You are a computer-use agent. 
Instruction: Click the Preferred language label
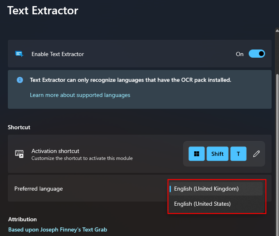pos(39,189)
